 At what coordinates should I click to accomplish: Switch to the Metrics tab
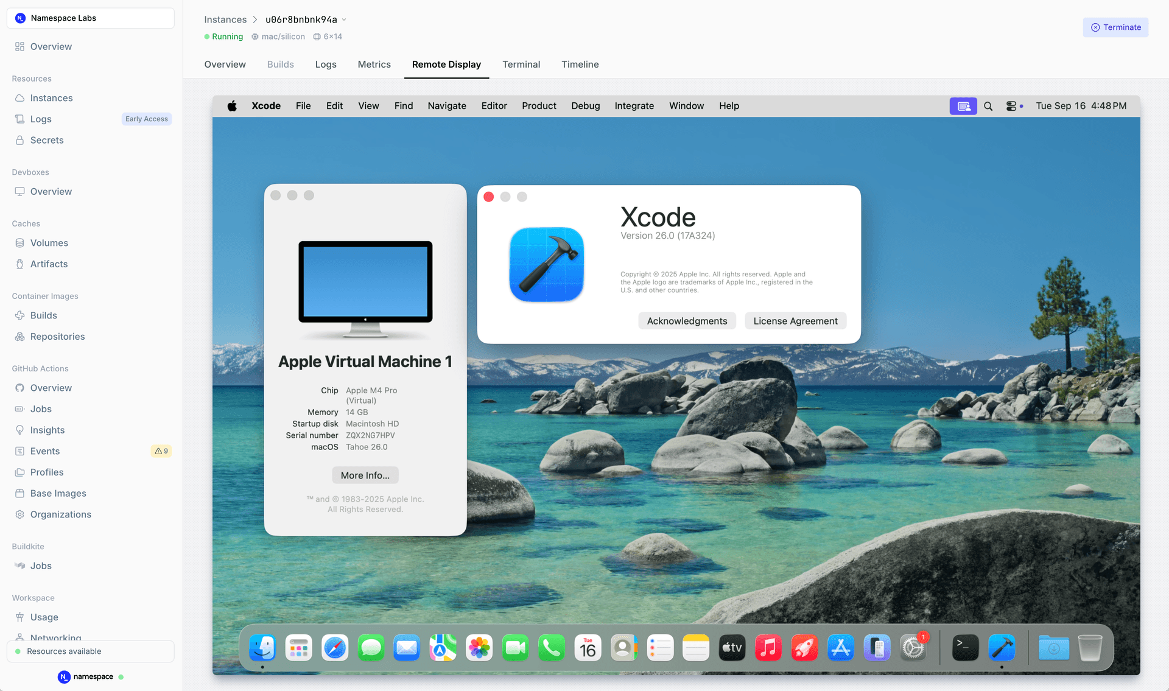click(x=374, y=65)
